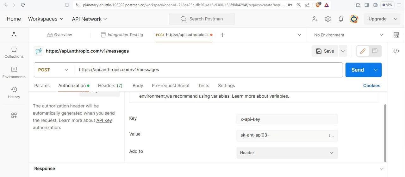The height and width of the screenshot is (177, 405).
Task: Bookmark this page icon in address bar
Action: 67,5
